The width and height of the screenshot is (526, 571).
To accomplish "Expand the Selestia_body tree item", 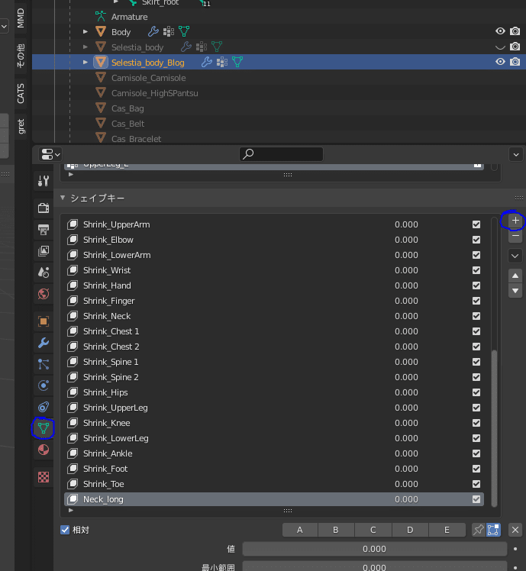I will tap(86, 47).
